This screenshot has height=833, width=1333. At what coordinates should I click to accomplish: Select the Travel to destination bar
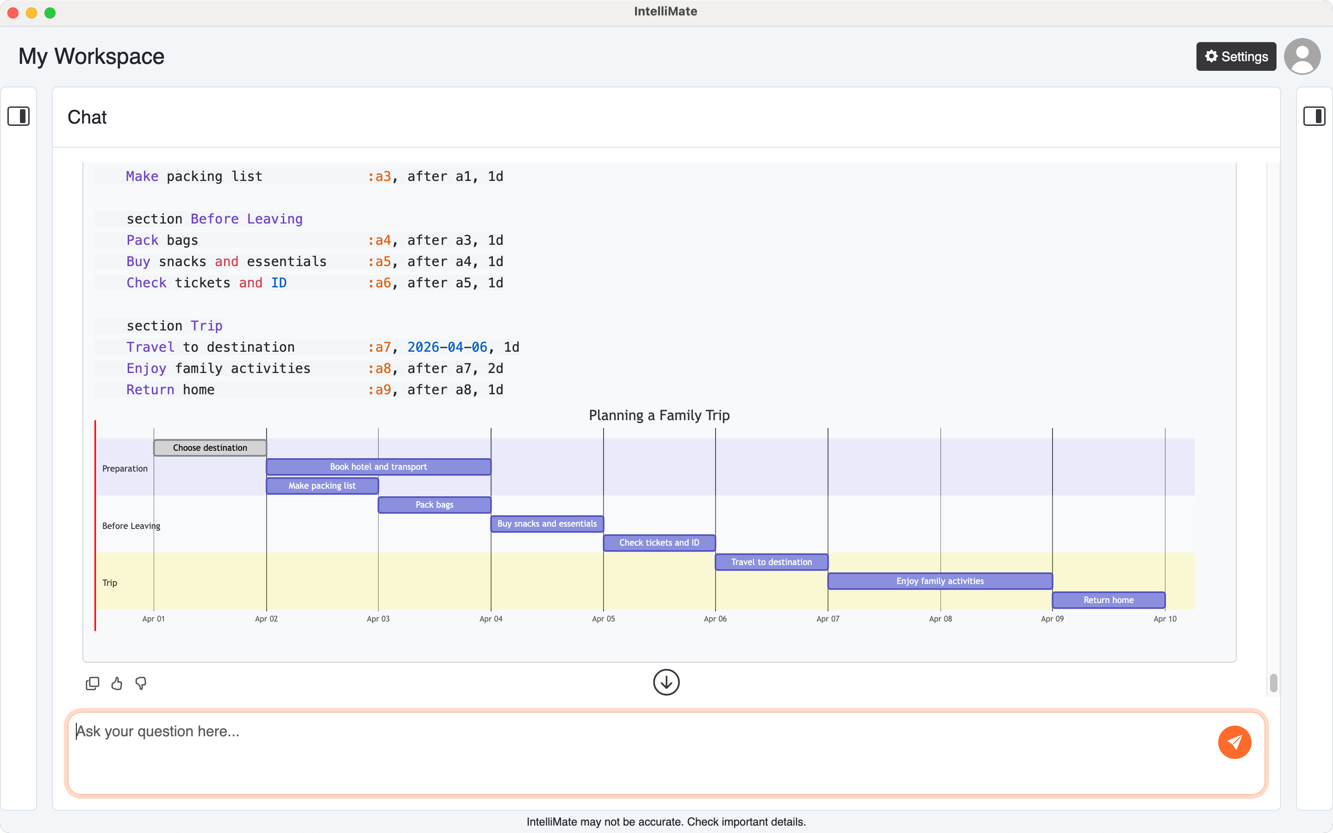pos(771,561)
